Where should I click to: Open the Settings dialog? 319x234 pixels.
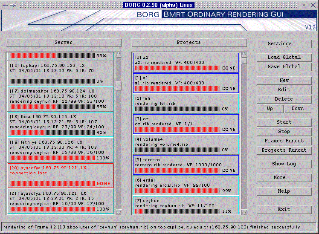point(284,43)
